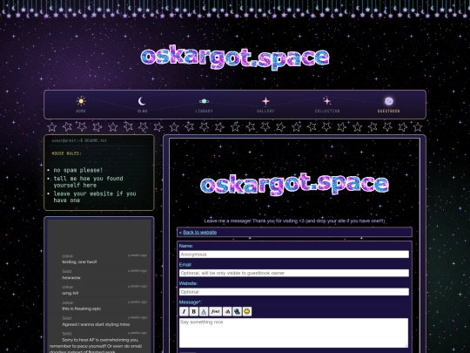This screenshot has width=470, height=353.
Task: Click the 'no spam please!' rule
Action: click(x=78, y=170)
